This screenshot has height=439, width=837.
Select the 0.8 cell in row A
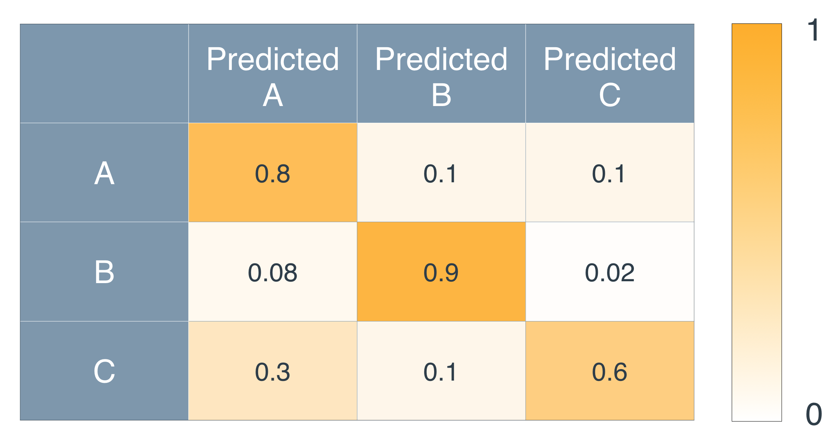point(273,173)
